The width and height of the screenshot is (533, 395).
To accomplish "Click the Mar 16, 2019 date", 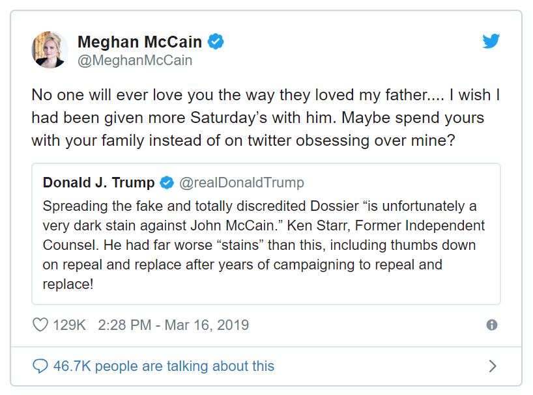I will point(209,325).
